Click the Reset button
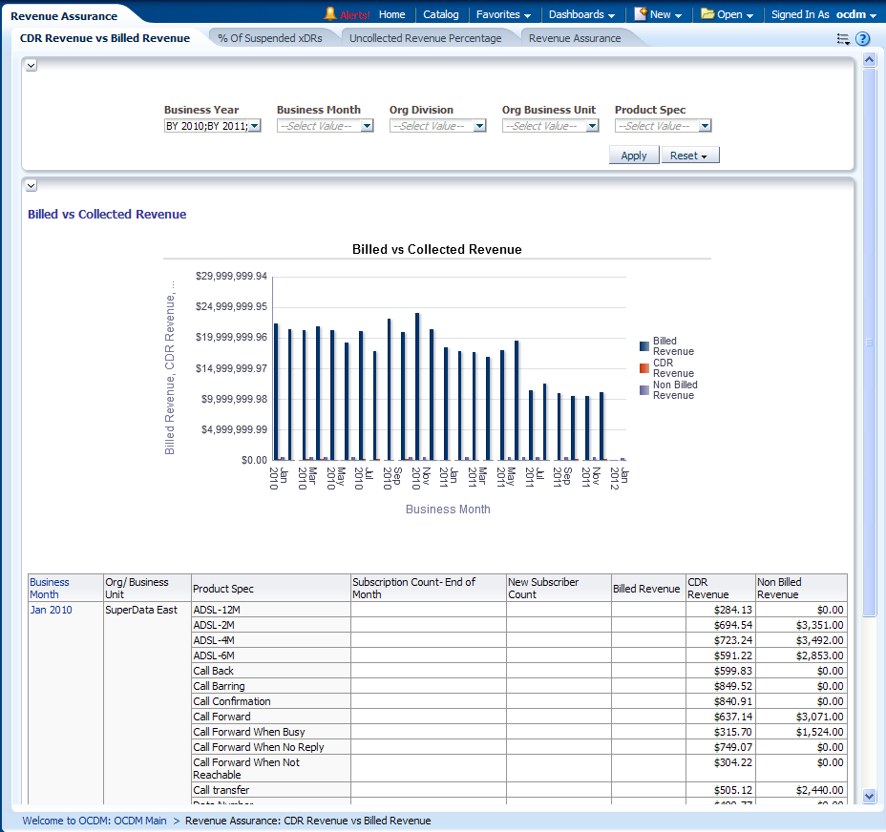Screen dimensions: 886x832 click(x=689, y=156)
